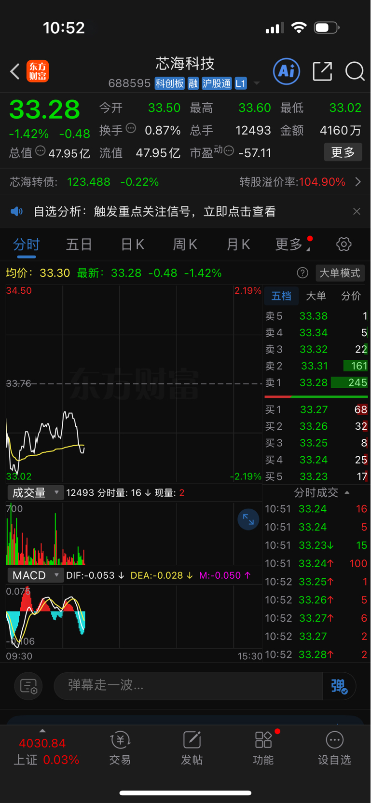Enable 大单模式 button
The width and height of the screenshot is (371, 803).
point(340,273)
